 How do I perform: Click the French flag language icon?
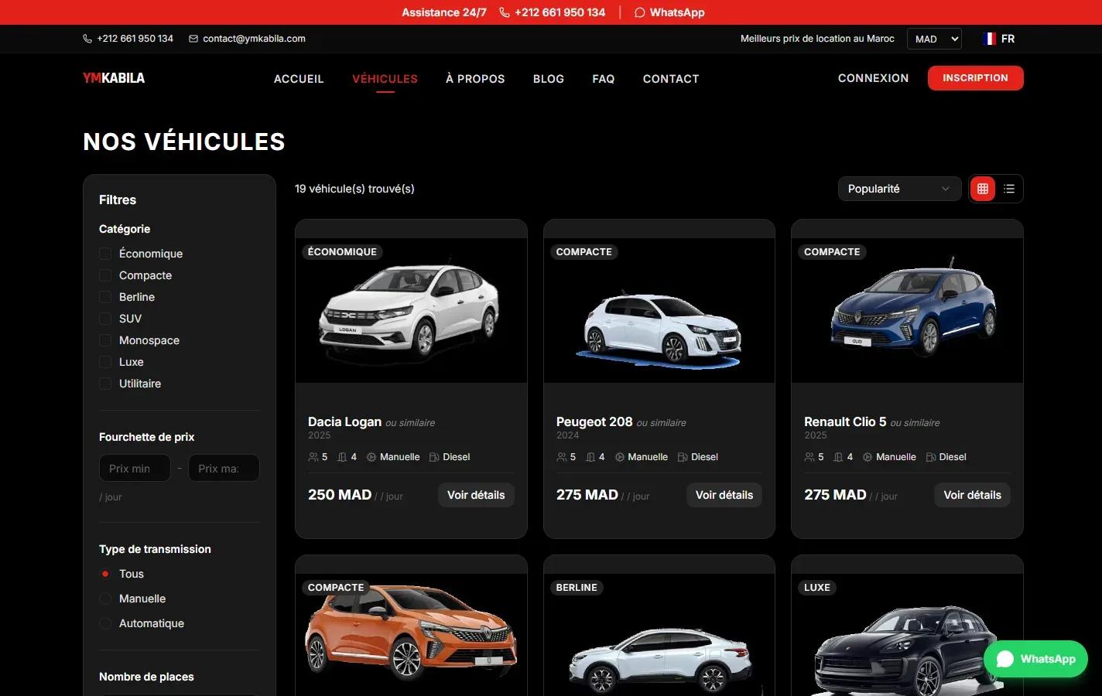(989, 39)
